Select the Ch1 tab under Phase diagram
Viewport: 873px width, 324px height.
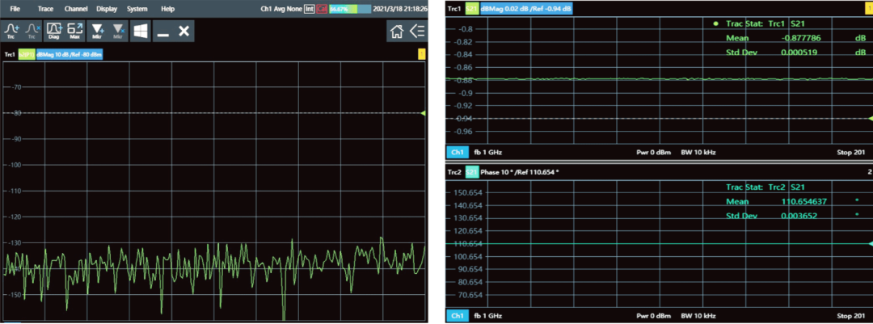tap(457, 315)
